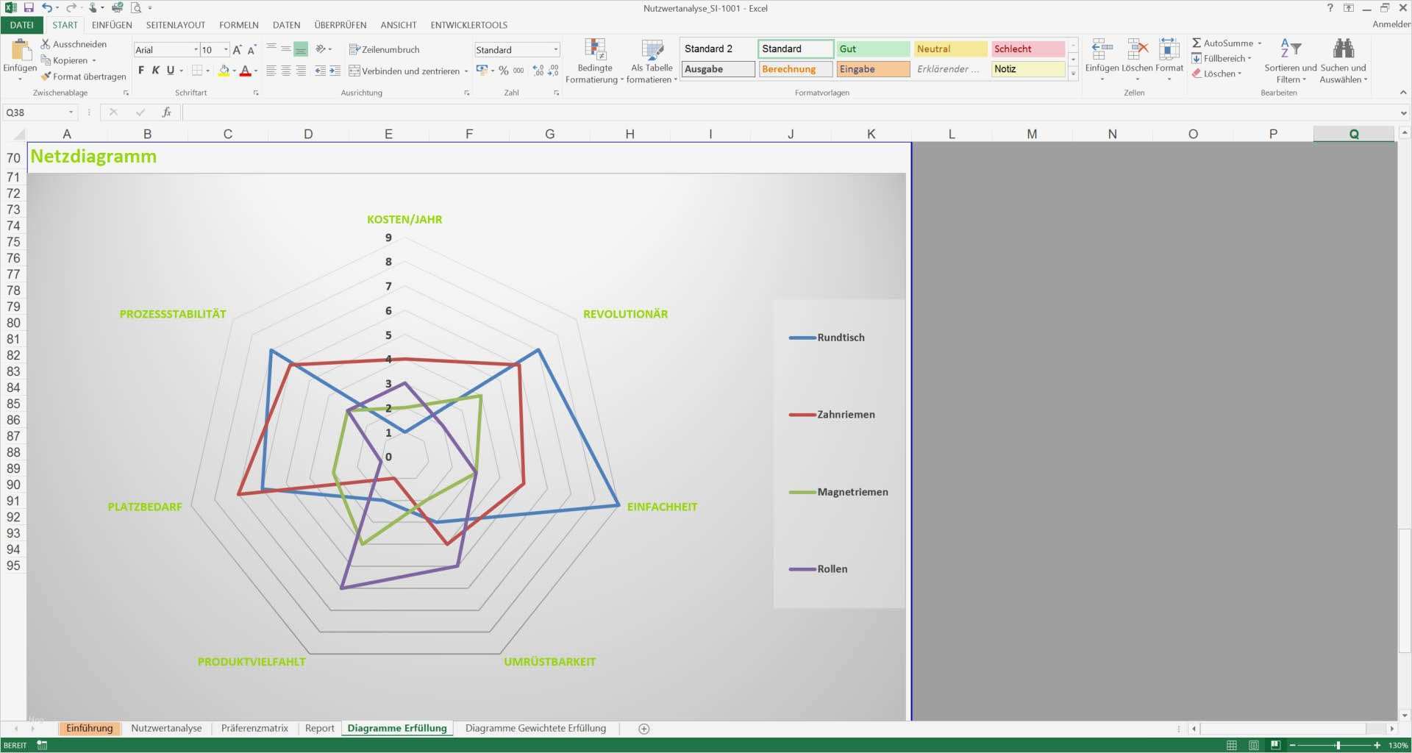Viewport: 1412px width, 753px height.
Task: Apply the Neutral cell style
Action: tap(950, 49)
